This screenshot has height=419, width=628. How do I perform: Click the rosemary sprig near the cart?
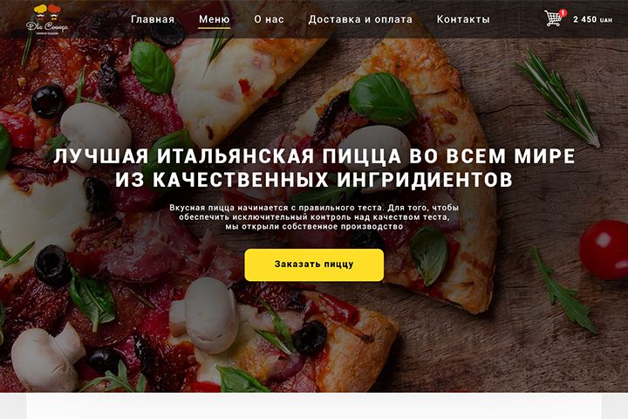tap(558, 98)
